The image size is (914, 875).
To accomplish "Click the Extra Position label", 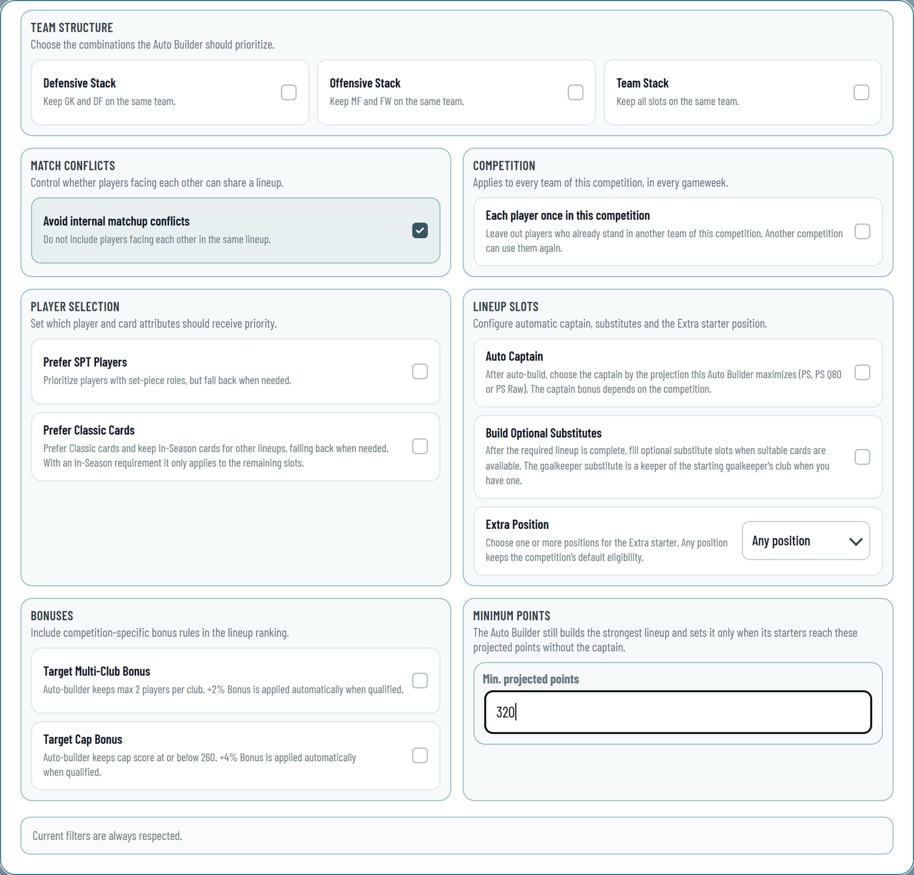I will point(517,525).
